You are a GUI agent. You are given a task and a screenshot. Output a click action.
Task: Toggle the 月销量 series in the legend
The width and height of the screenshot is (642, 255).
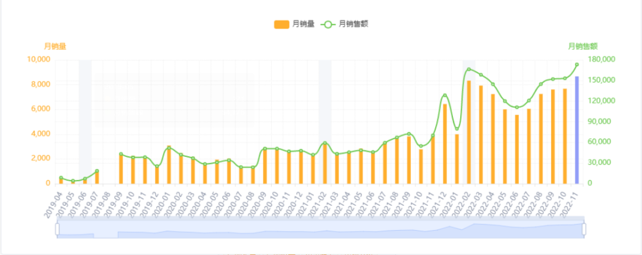(294, 24)
